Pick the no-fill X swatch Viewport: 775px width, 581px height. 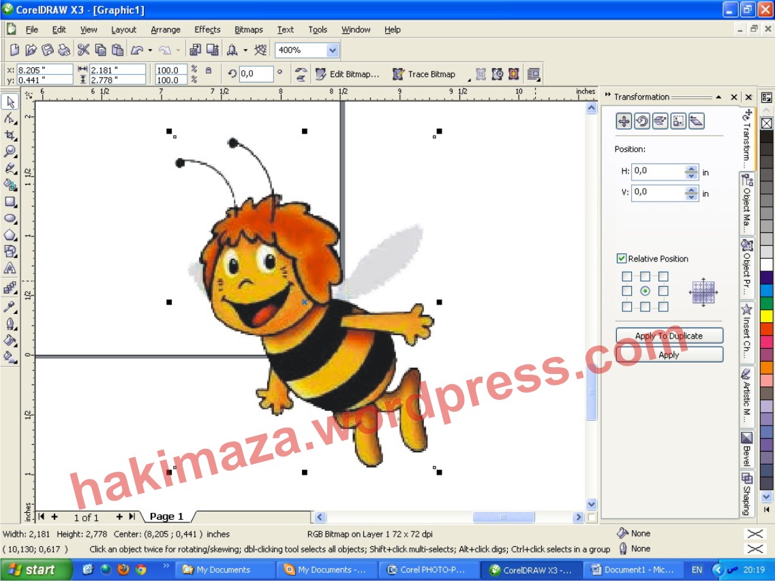pyautogui.click(x=767, y=123)
